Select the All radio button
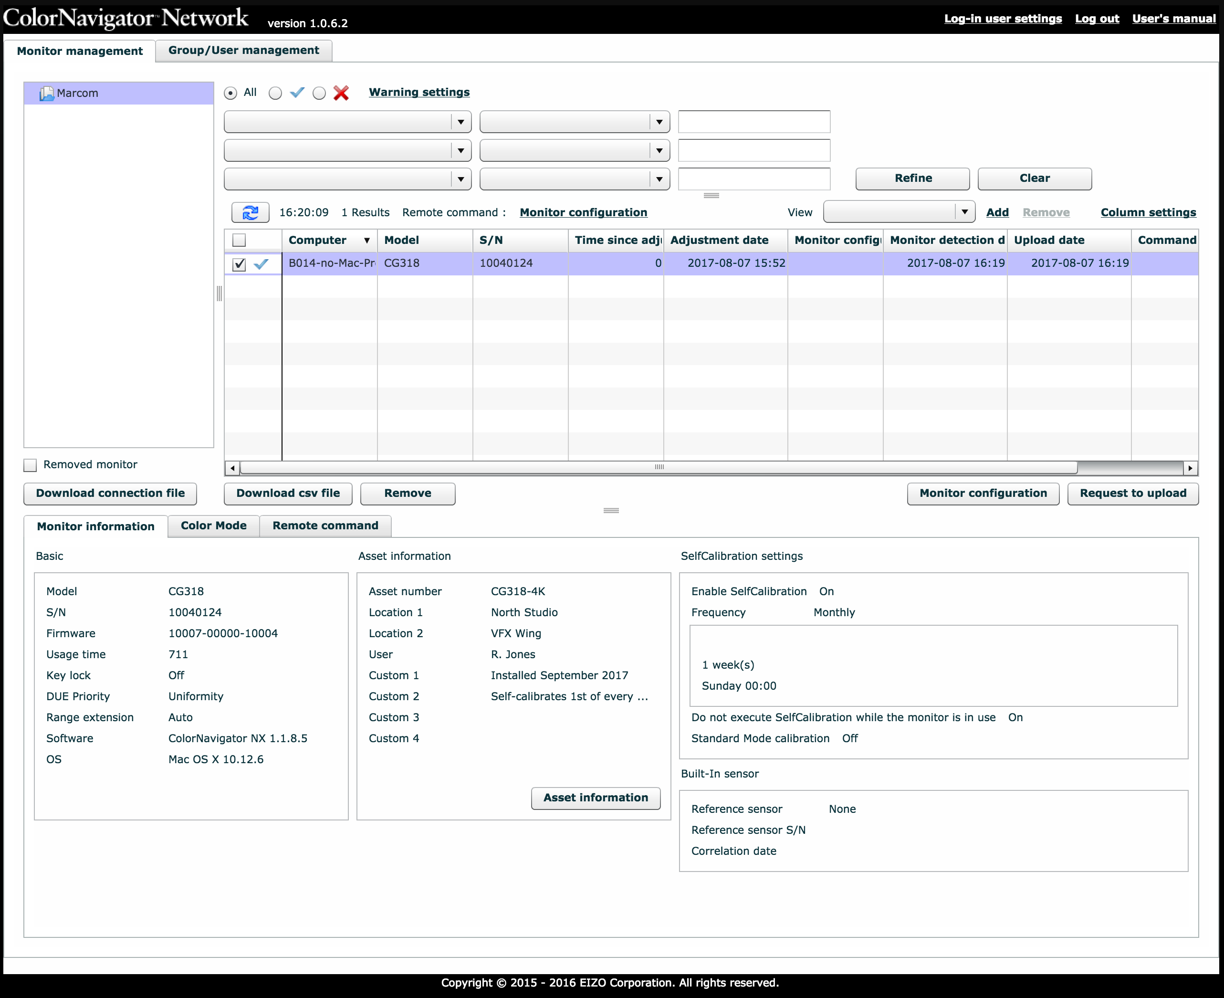The width and height of the screenshot is (1224, 998). point(230,93)
